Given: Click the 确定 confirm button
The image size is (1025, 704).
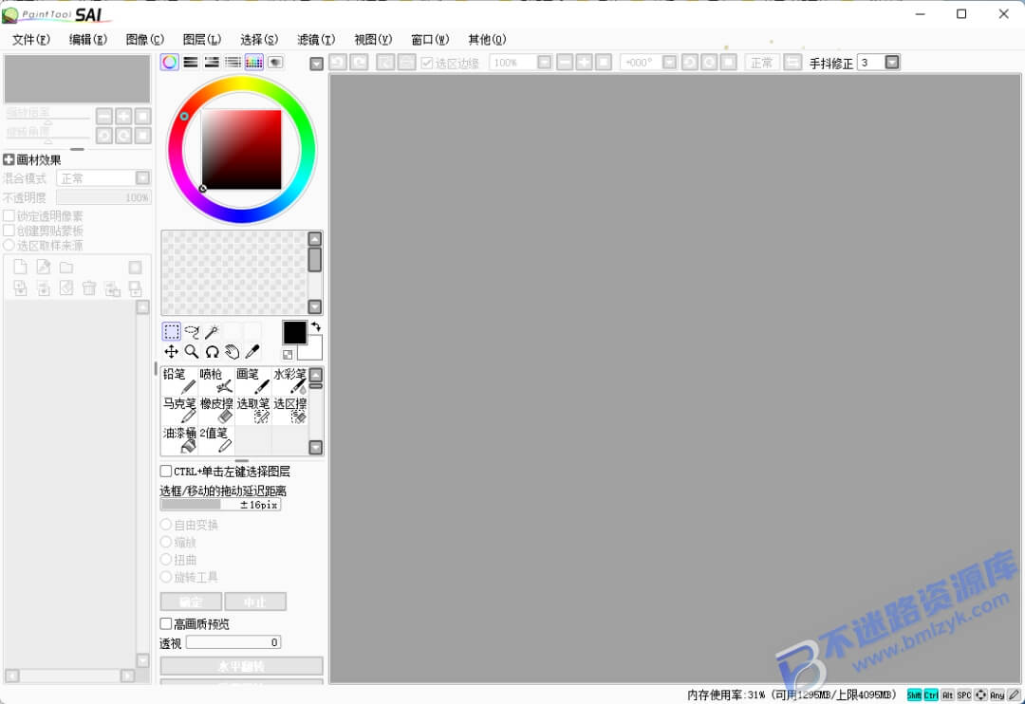Looking at the screenshot, I should 191,602.
